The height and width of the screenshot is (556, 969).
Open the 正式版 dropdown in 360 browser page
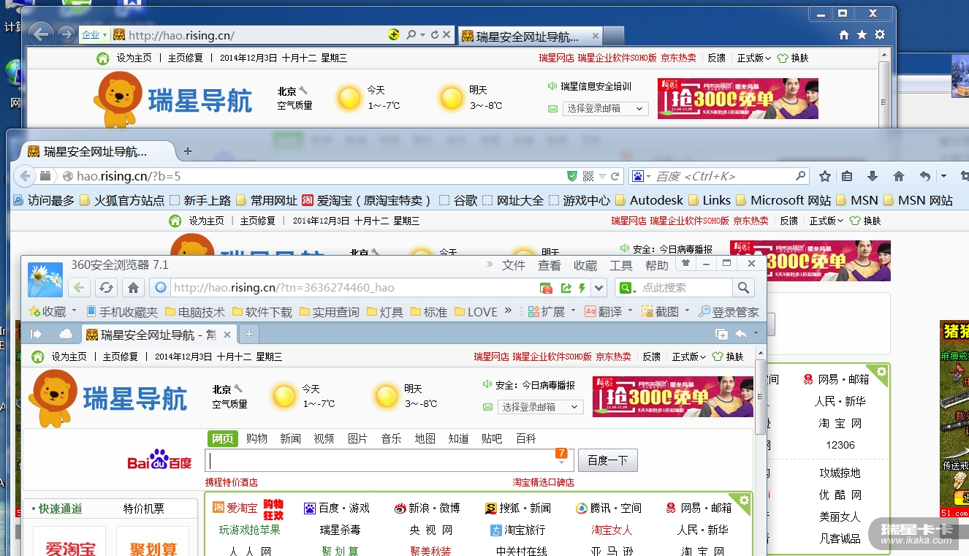(689, 357)
